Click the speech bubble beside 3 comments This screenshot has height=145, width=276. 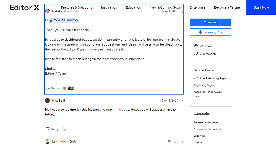pyautogui.click(x=196, y=54)
